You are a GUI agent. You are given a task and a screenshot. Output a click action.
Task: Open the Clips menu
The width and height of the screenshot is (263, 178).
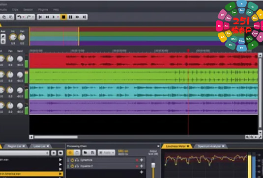pyautogui.click(x=15, y=10)
